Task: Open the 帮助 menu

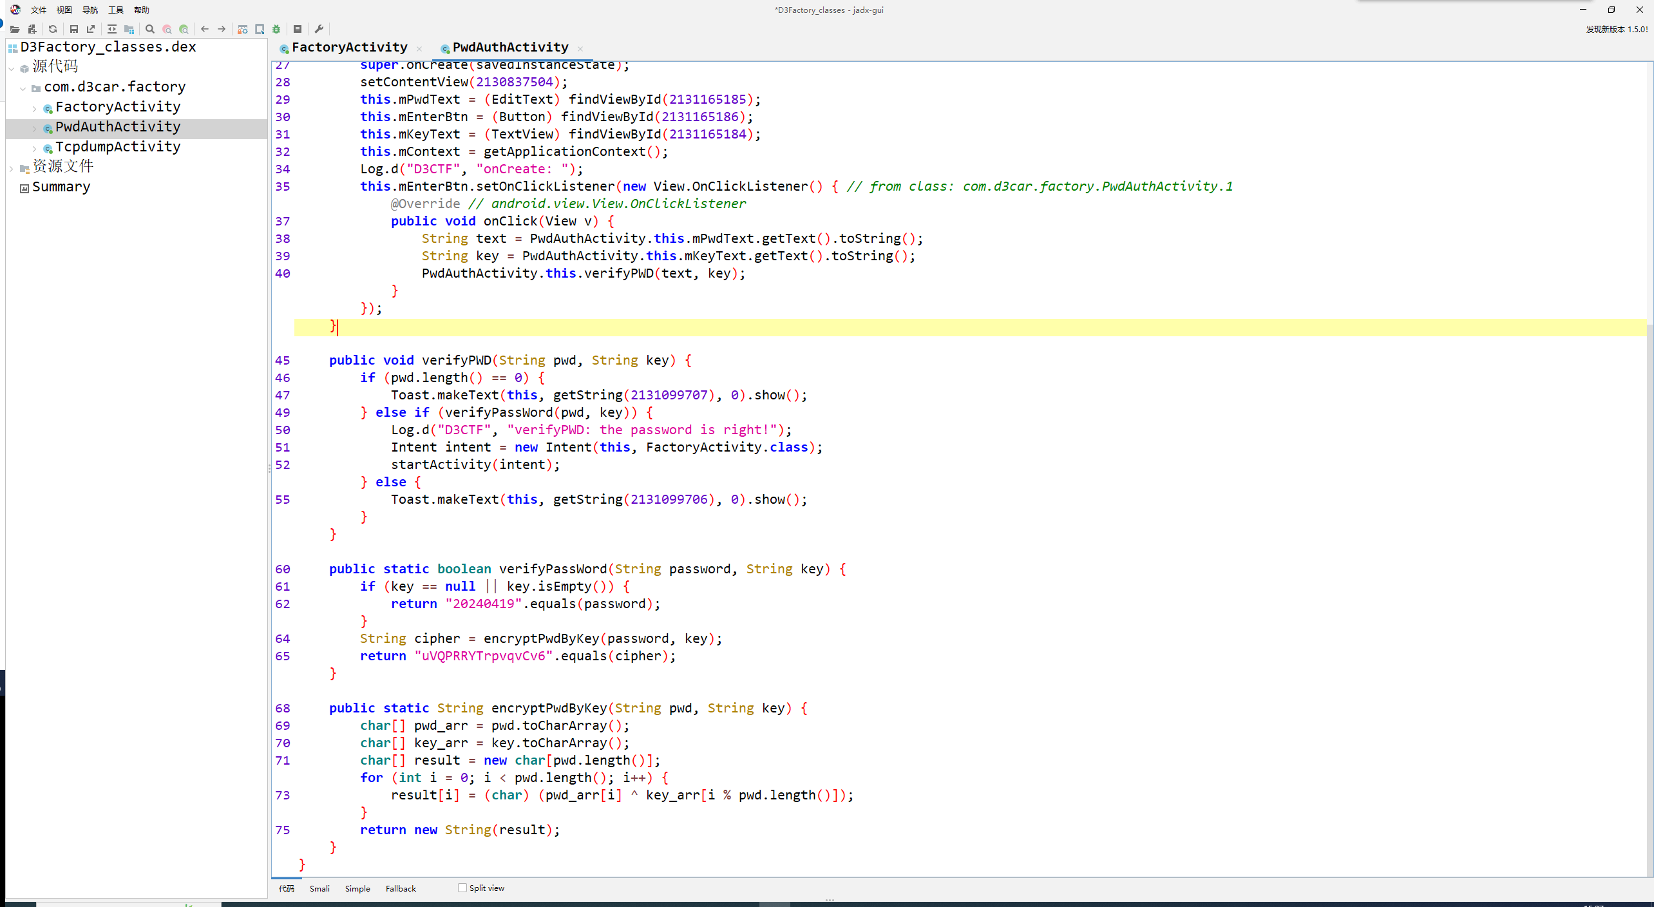Action: pyautogui.click(x=142, y=10)
